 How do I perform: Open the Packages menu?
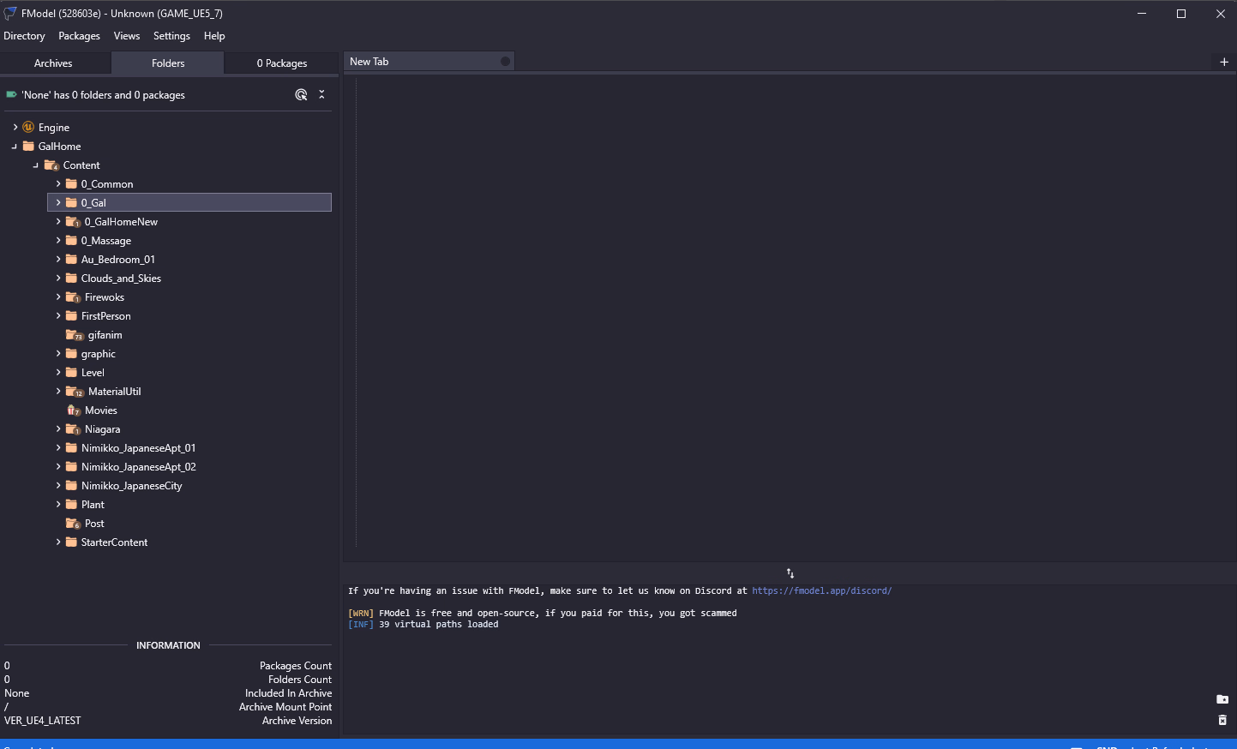[79, 36]
